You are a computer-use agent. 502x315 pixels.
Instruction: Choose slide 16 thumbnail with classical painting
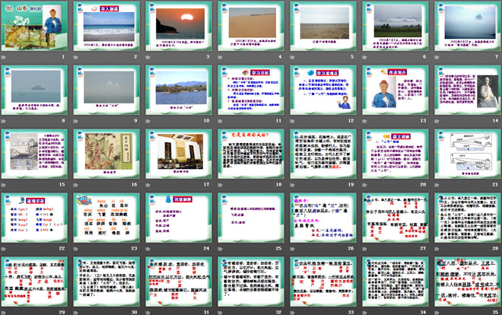click(x=106, y=154)
